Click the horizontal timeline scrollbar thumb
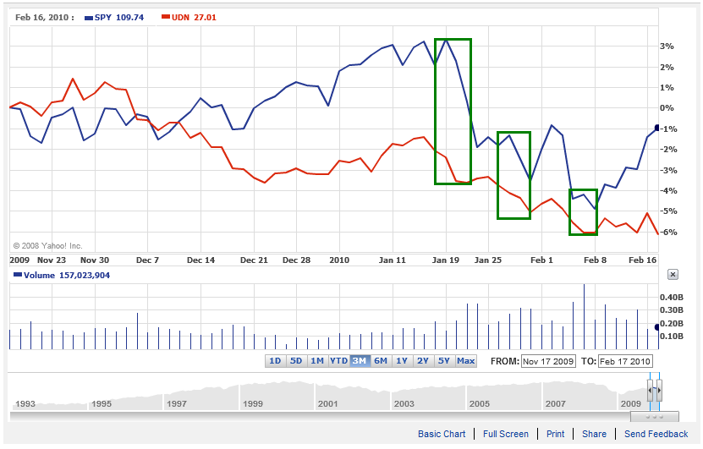 (x=655, y=417)
